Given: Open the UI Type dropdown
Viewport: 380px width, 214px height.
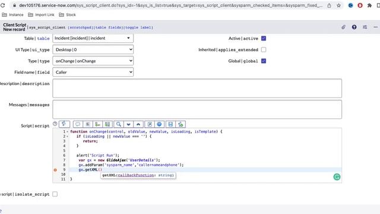Looking at the screenshot, I should pyautogui.click(x=93, y=49).
